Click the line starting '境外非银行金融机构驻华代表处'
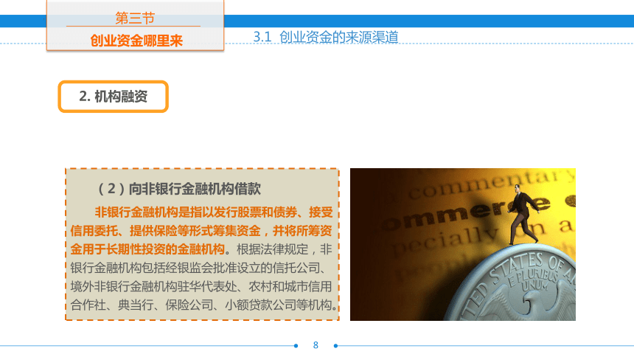Image resolution: width=634 pixels, height=357 pixels. (201, 287)
